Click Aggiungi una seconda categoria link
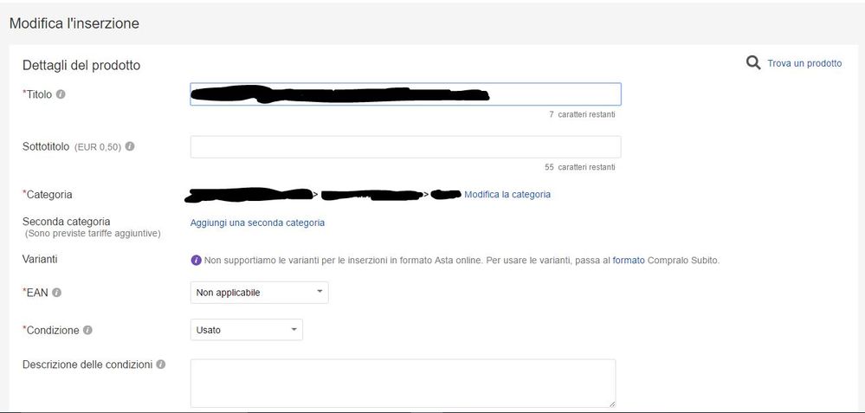 257,223
